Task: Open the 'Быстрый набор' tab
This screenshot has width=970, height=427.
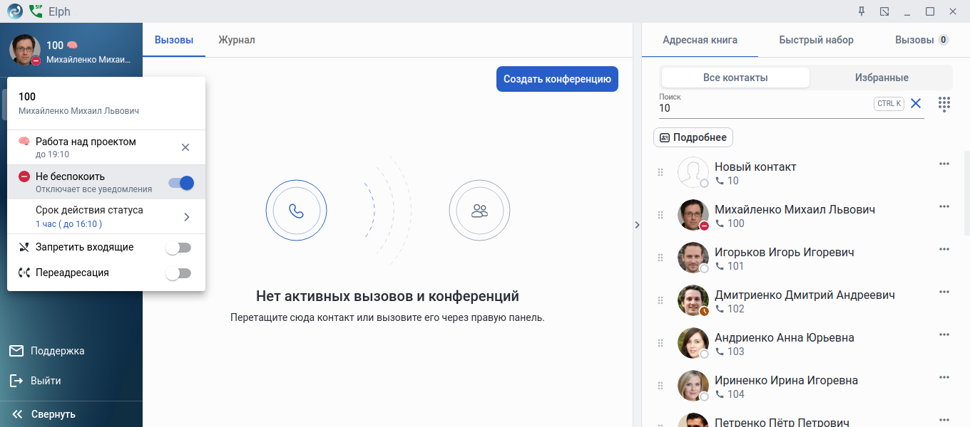Action: [816, 40]
